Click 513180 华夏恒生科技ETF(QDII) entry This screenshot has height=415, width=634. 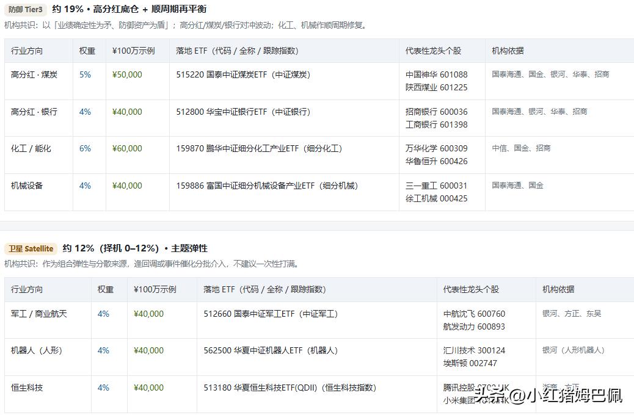pos(290,388)
